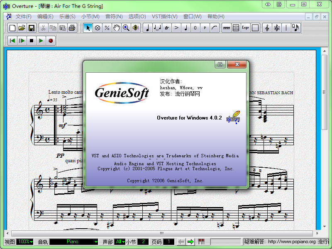
Task: Go to previous page with gray left arrow
Action: click(181, 242)
